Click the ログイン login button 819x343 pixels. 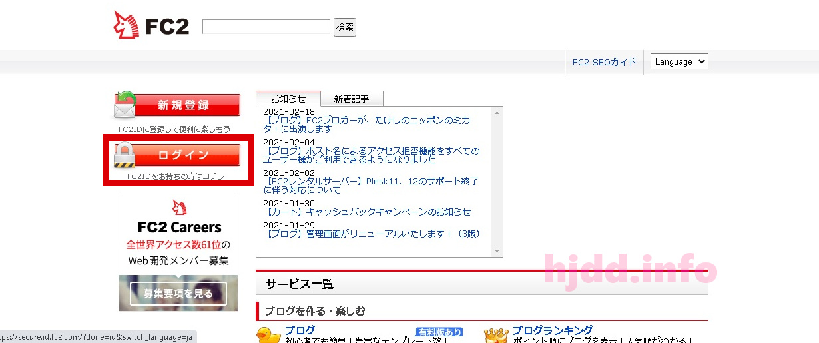coord(177,155)
